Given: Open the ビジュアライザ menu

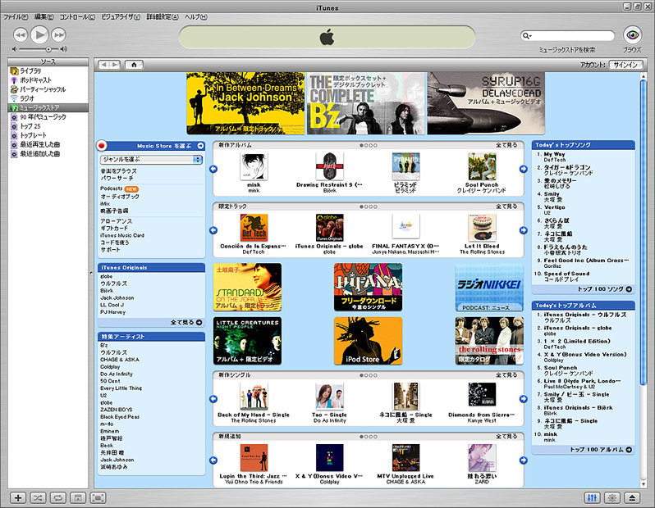Looking at the screenshot, I should (121, 17).
